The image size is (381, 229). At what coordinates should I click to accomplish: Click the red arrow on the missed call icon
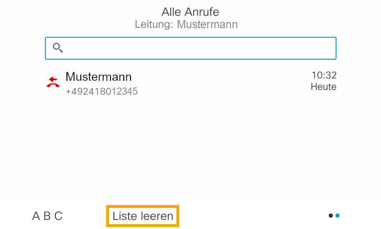coord(53,79)
